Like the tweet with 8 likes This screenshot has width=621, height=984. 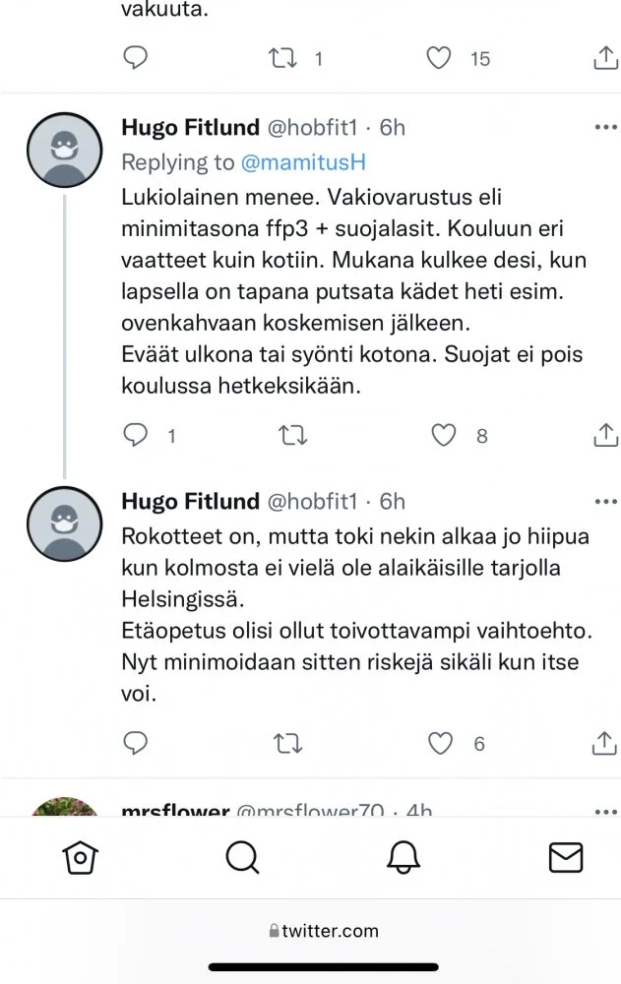(x=445, y=435)
